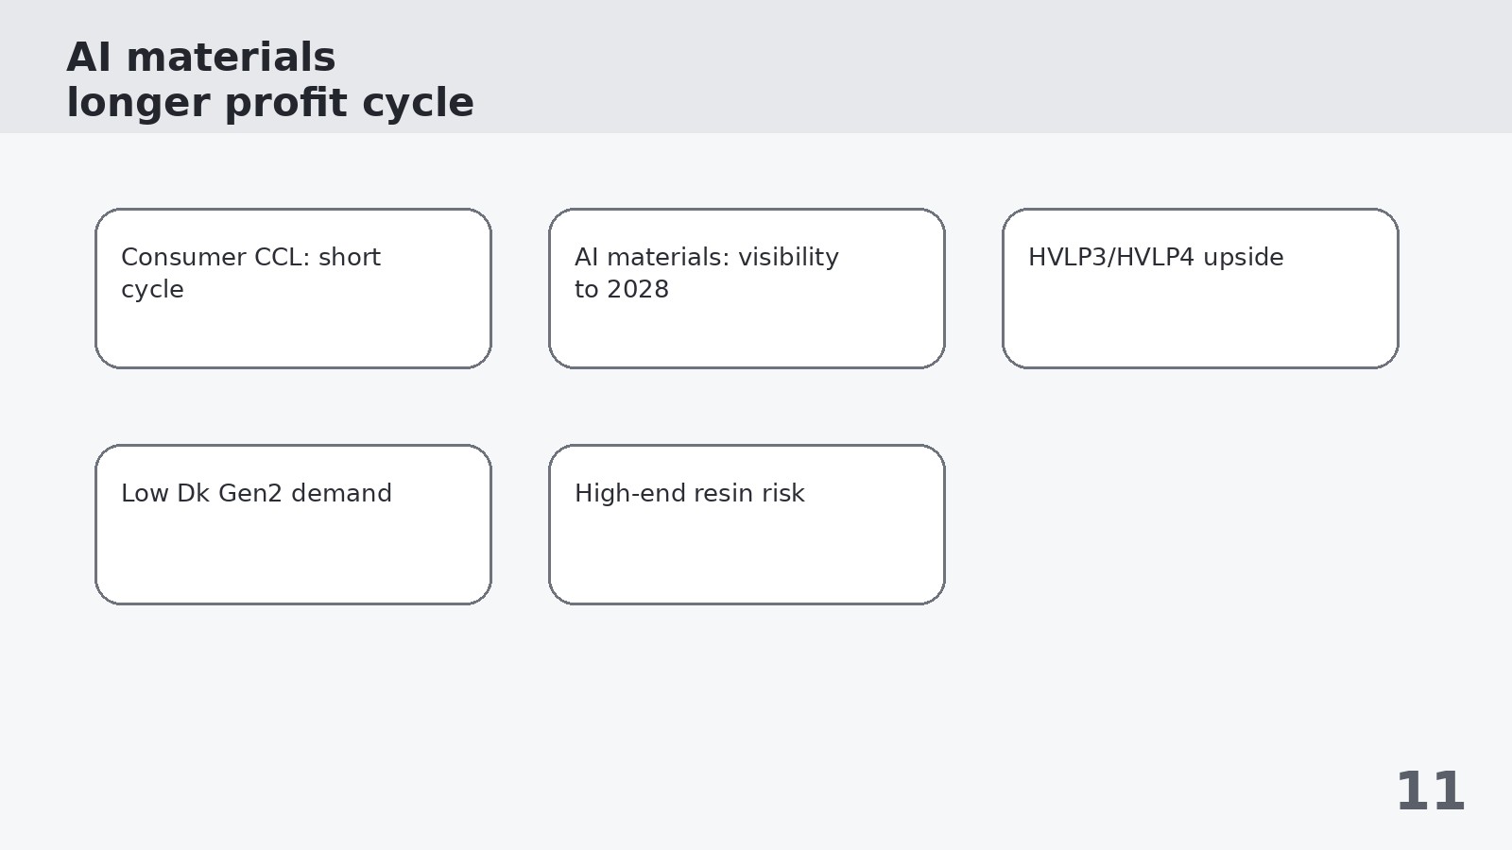This screenshot has width=1512, height=850.
Task: Click "to 2028" text in second card
Action: tap(622, 289)
